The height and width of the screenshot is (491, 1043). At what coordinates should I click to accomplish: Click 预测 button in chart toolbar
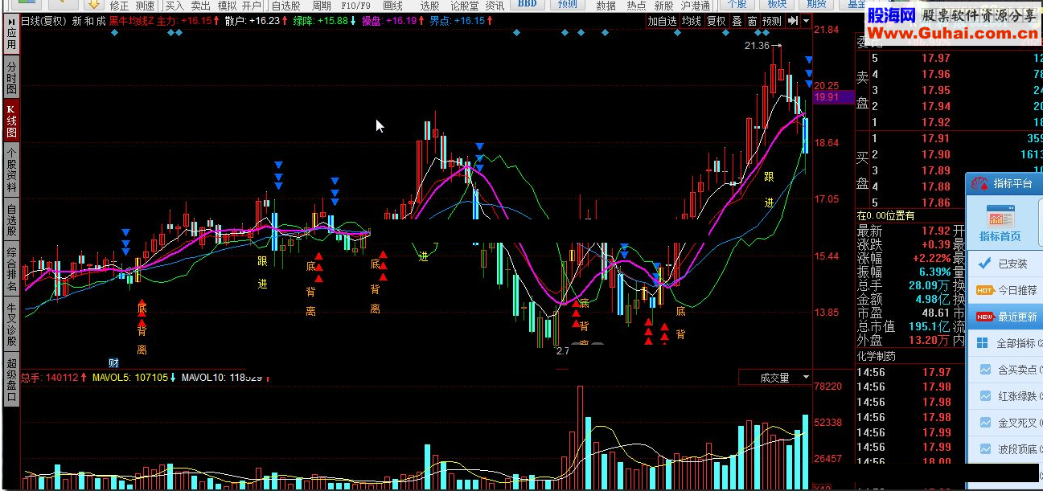[772, 21]
